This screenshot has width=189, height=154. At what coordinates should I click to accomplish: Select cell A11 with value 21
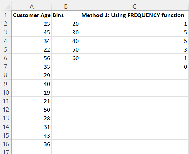point(31,101)
